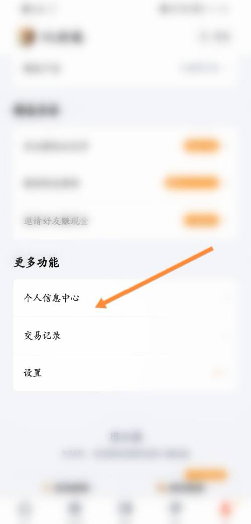Tap the red active bottom navigation icon
Image resolution: width=251 pixels, height=524 pixels.
click(226, 509)
